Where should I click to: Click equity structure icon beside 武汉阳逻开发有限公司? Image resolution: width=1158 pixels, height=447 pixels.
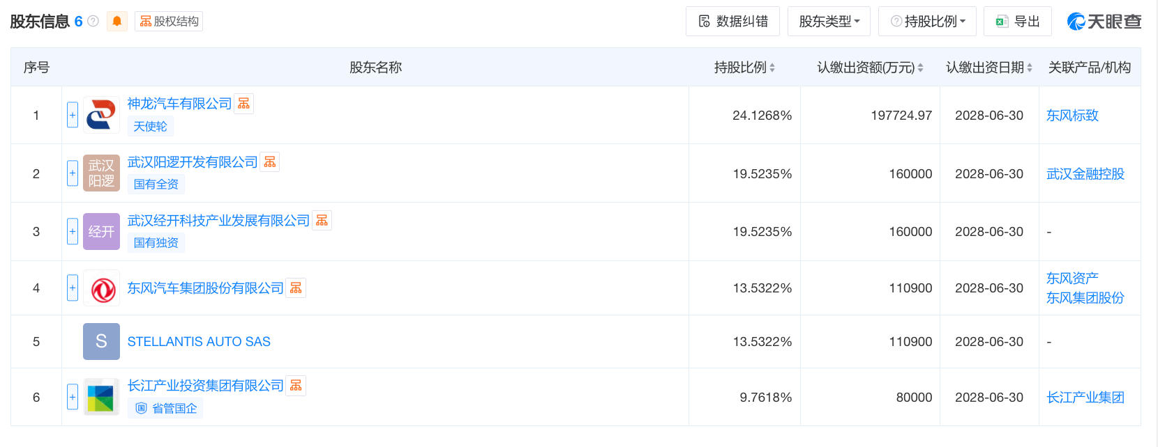[x=270, y=162]
